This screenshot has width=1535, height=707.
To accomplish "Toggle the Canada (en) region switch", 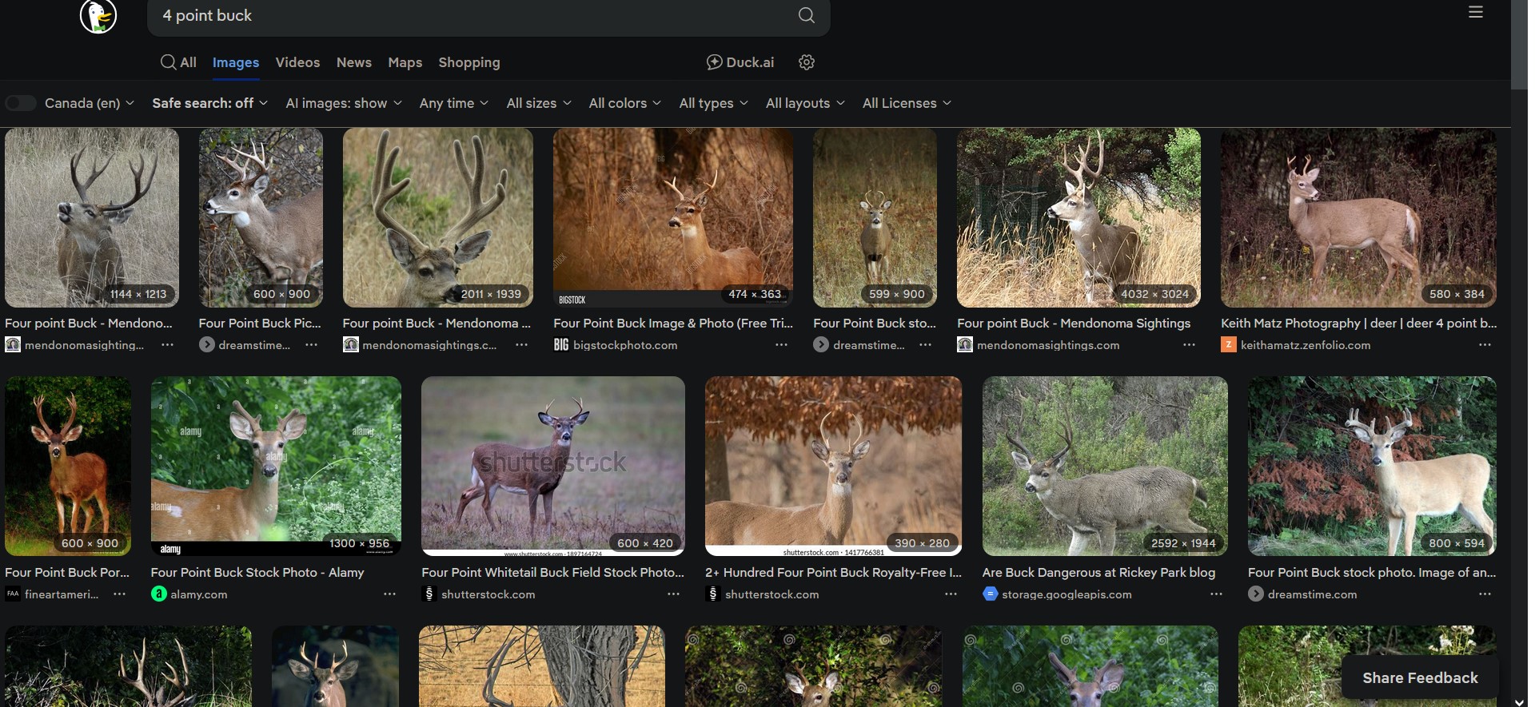I will click(x=21, y=103).
